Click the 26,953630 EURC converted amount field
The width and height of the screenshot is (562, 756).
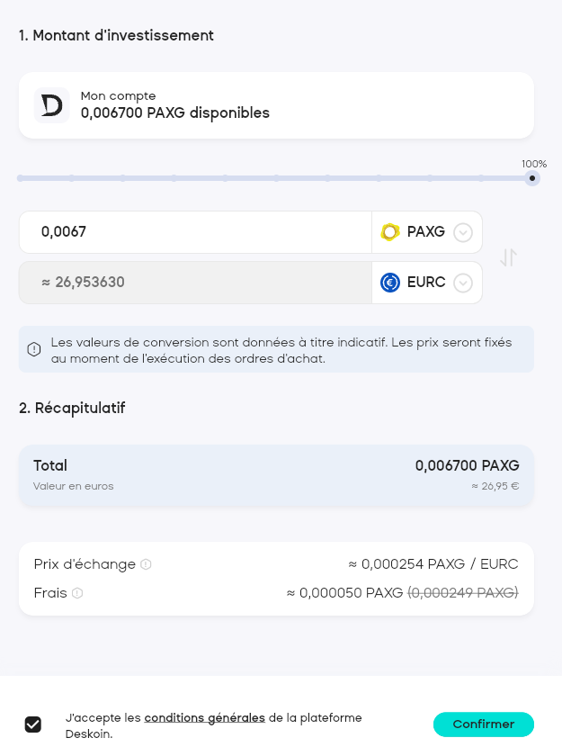[x=195, y=283]
